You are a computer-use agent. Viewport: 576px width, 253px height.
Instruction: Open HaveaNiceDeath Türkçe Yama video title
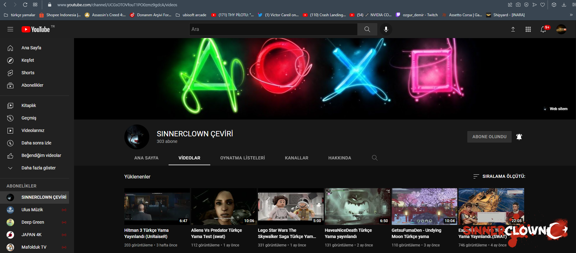click(x=348, y=233)
